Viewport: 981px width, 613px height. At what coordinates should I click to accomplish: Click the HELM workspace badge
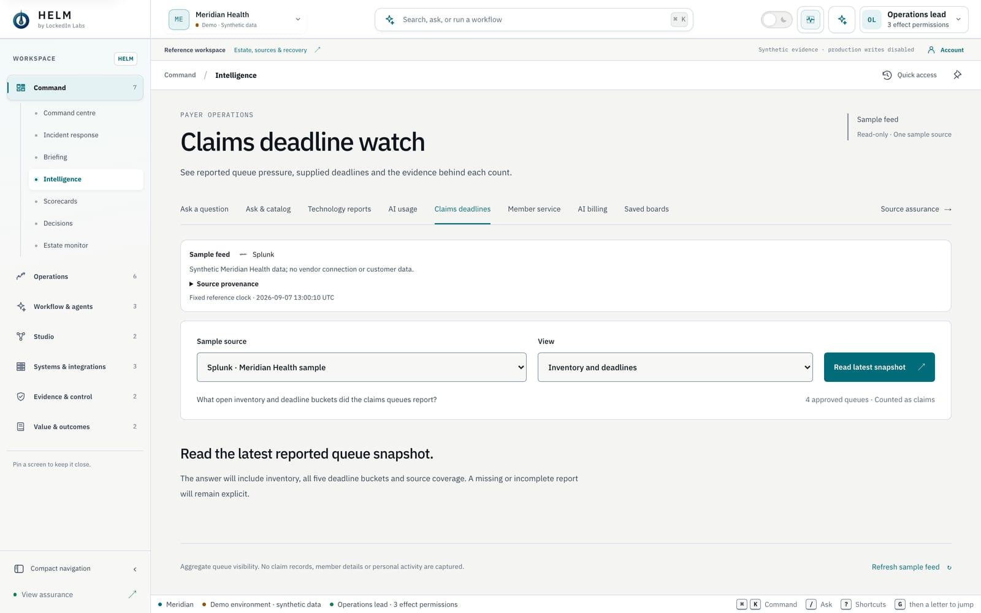[x=126, y=59]
